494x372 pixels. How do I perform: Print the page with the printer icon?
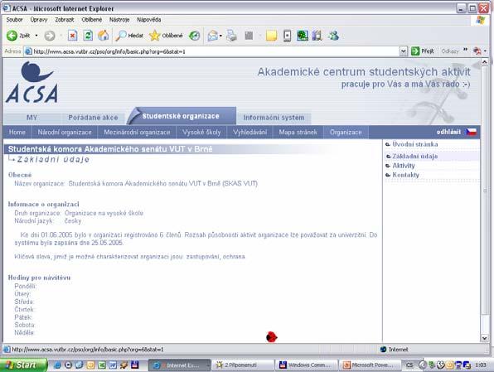point(232,36)
